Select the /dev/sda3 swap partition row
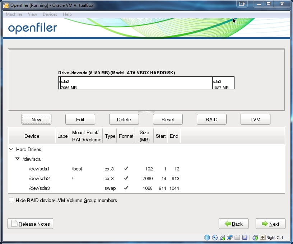This screenshot has width=293, height=244. [39, 188]
